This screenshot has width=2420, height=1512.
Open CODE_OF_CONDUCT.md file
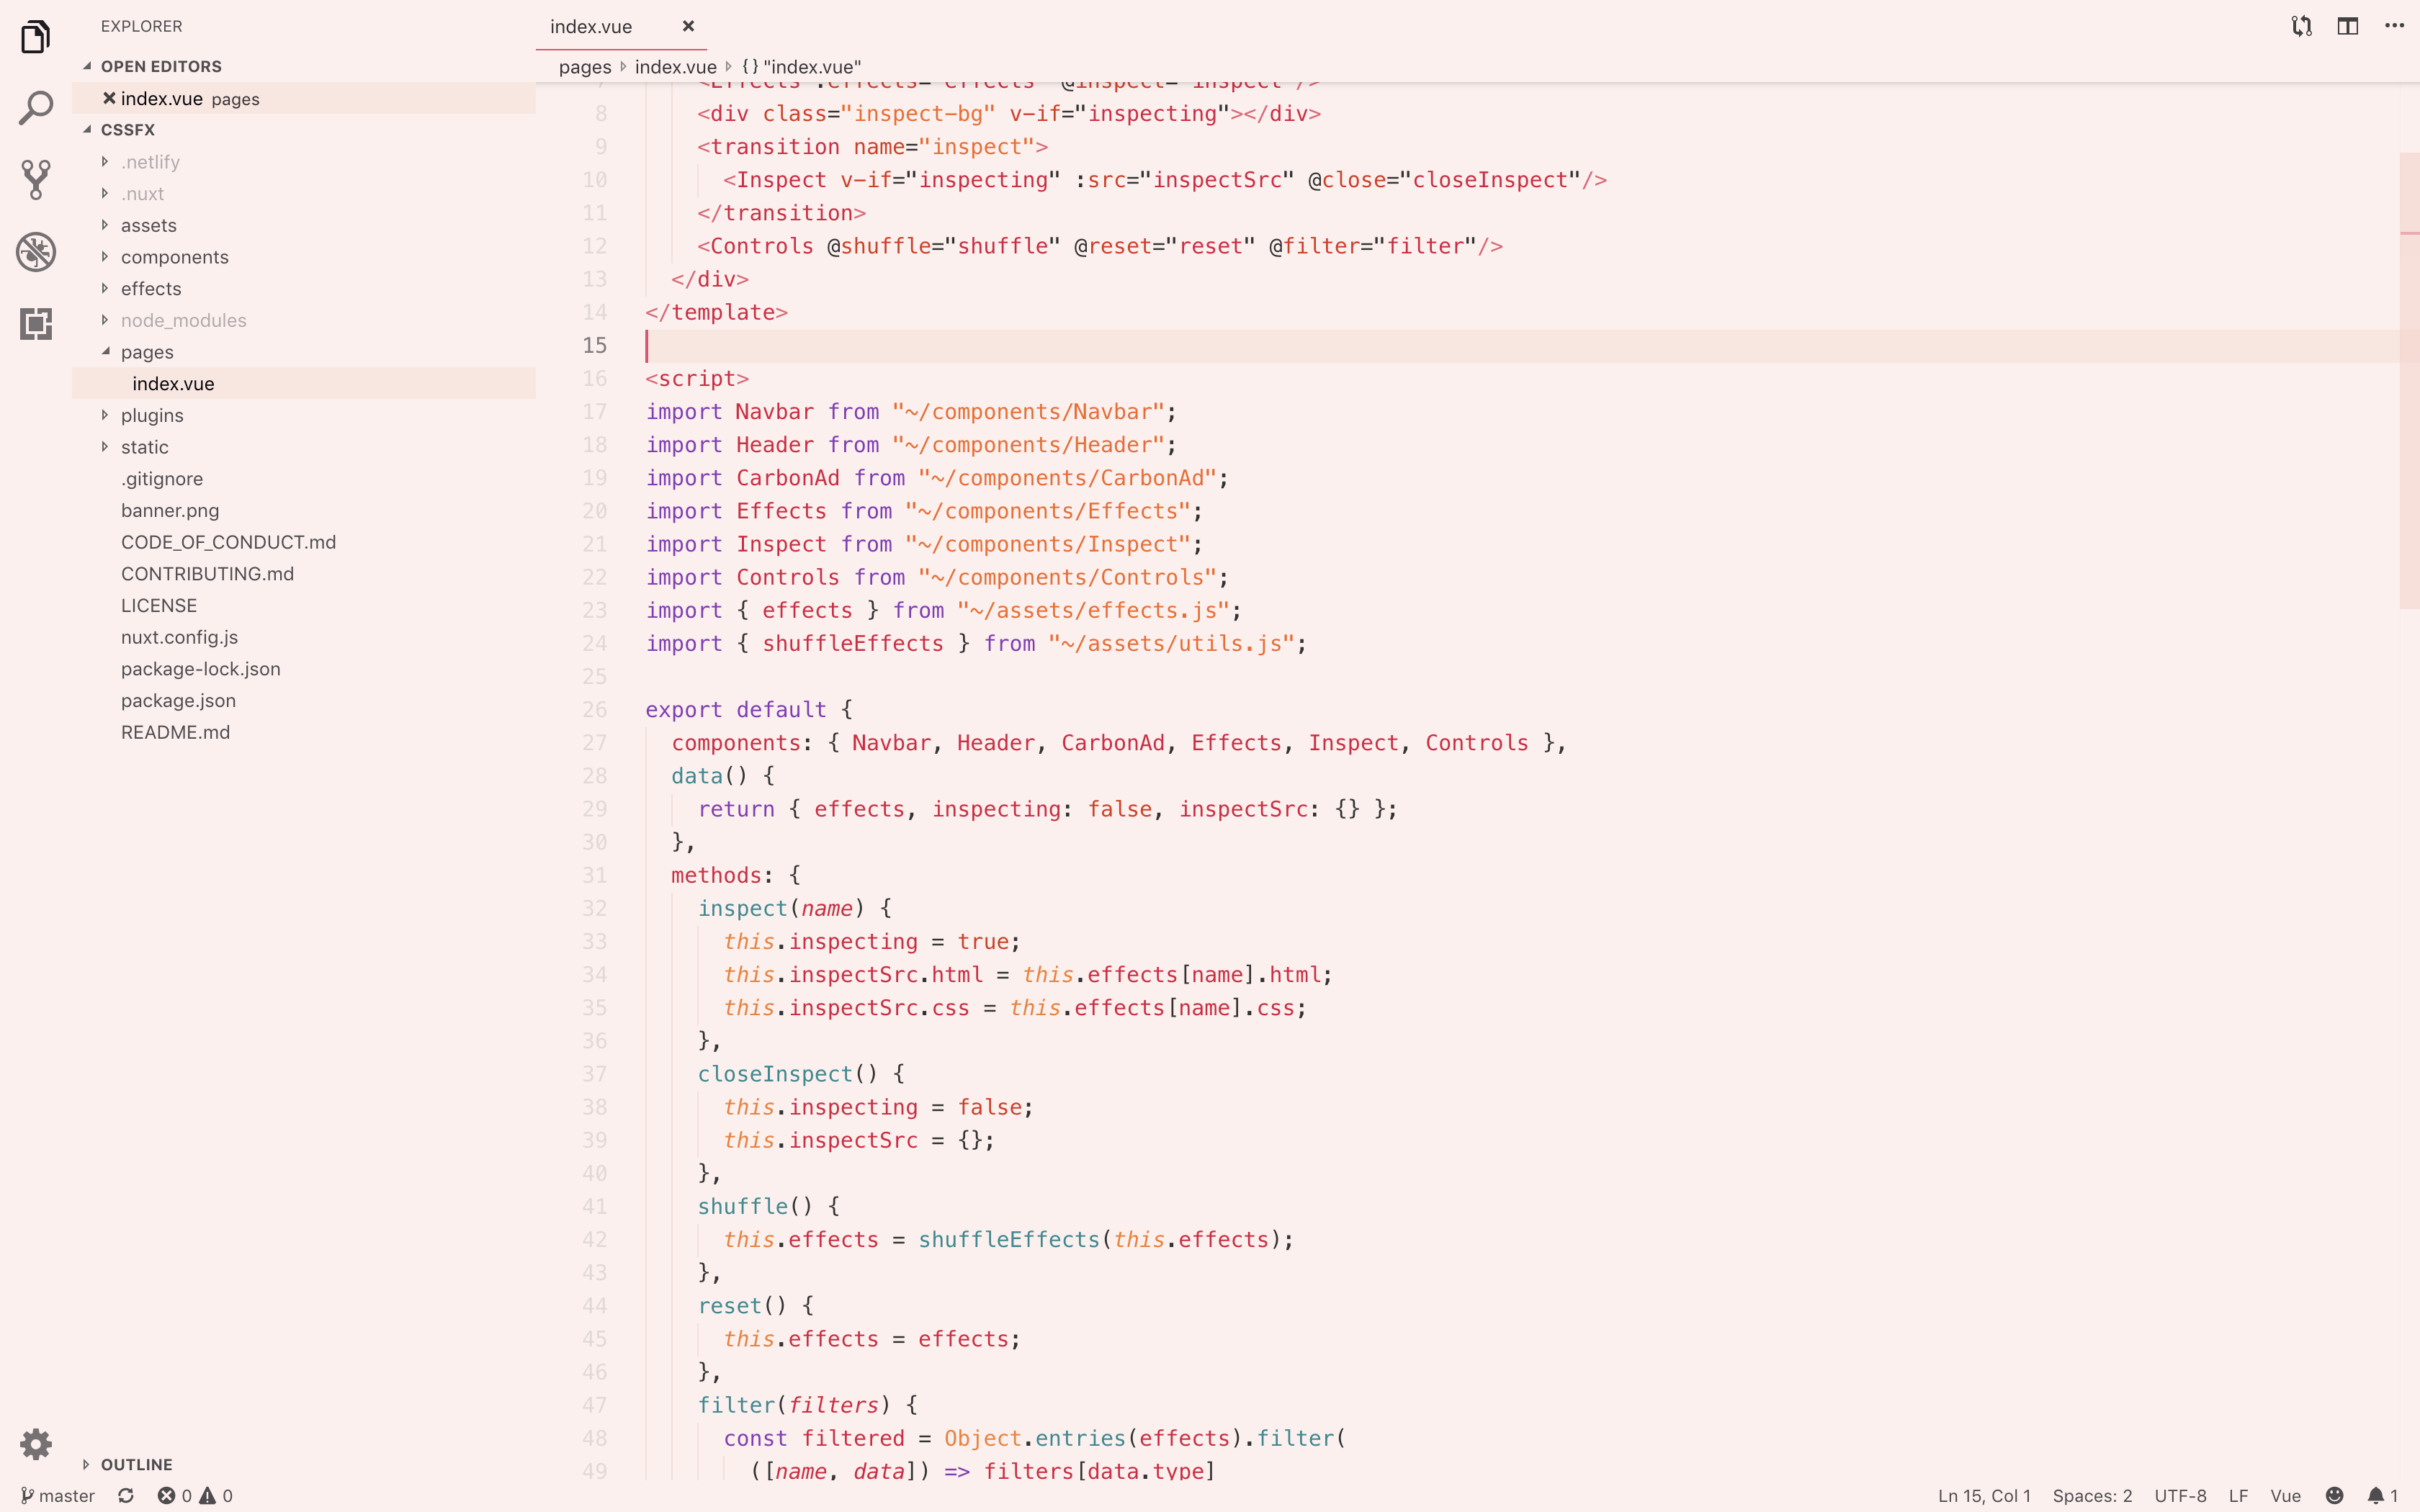pos(304,542)
